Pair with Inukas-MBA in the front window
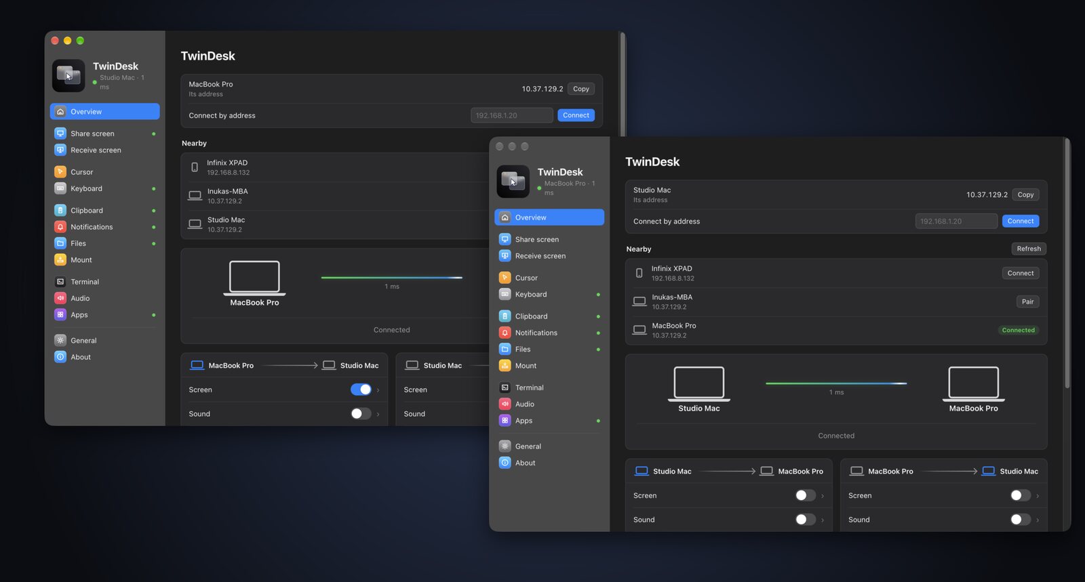Image resolution: width=1085 pixels, height=582 pixels. pyautogui.click(x=1028, y=302)
